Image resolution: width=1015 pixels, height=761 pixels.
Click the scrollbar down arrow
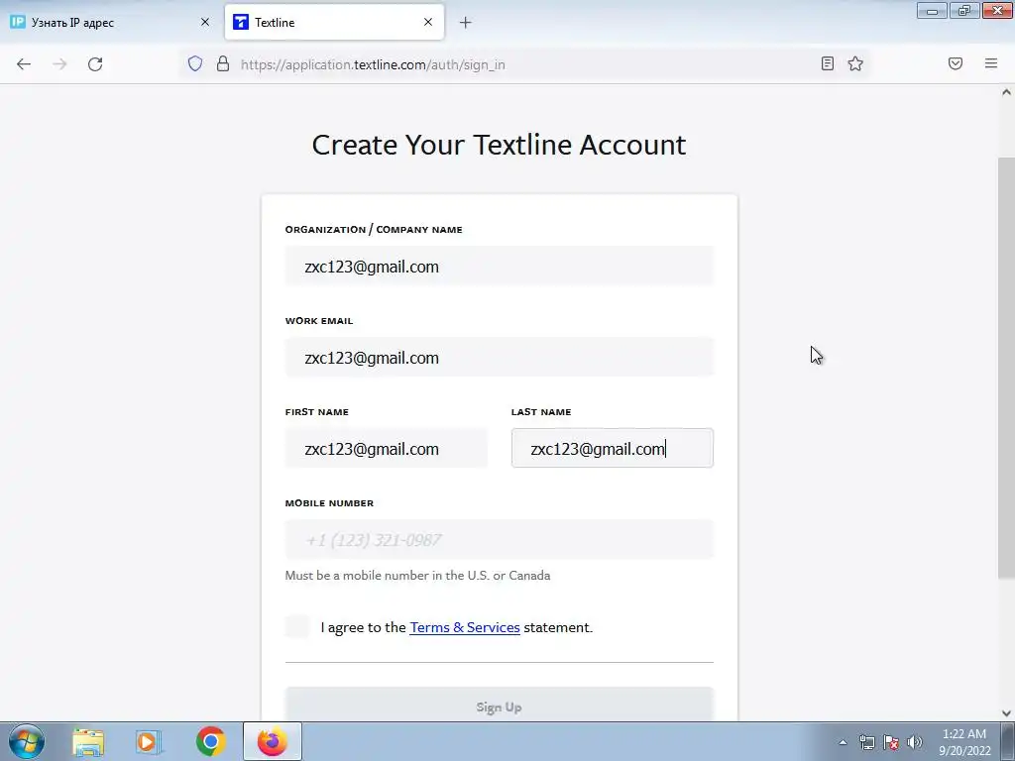(1006, 713)
